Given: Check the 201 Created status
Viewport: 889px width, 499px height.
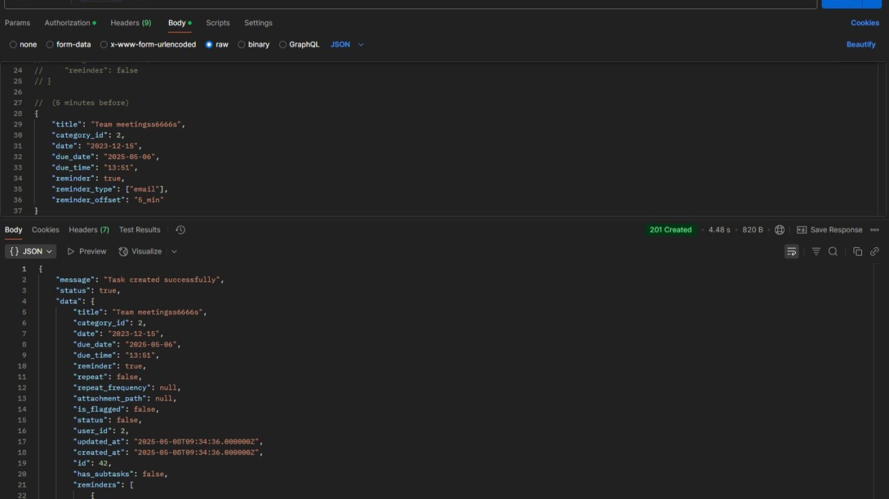Looking at the screenshot, I should 670,229.
